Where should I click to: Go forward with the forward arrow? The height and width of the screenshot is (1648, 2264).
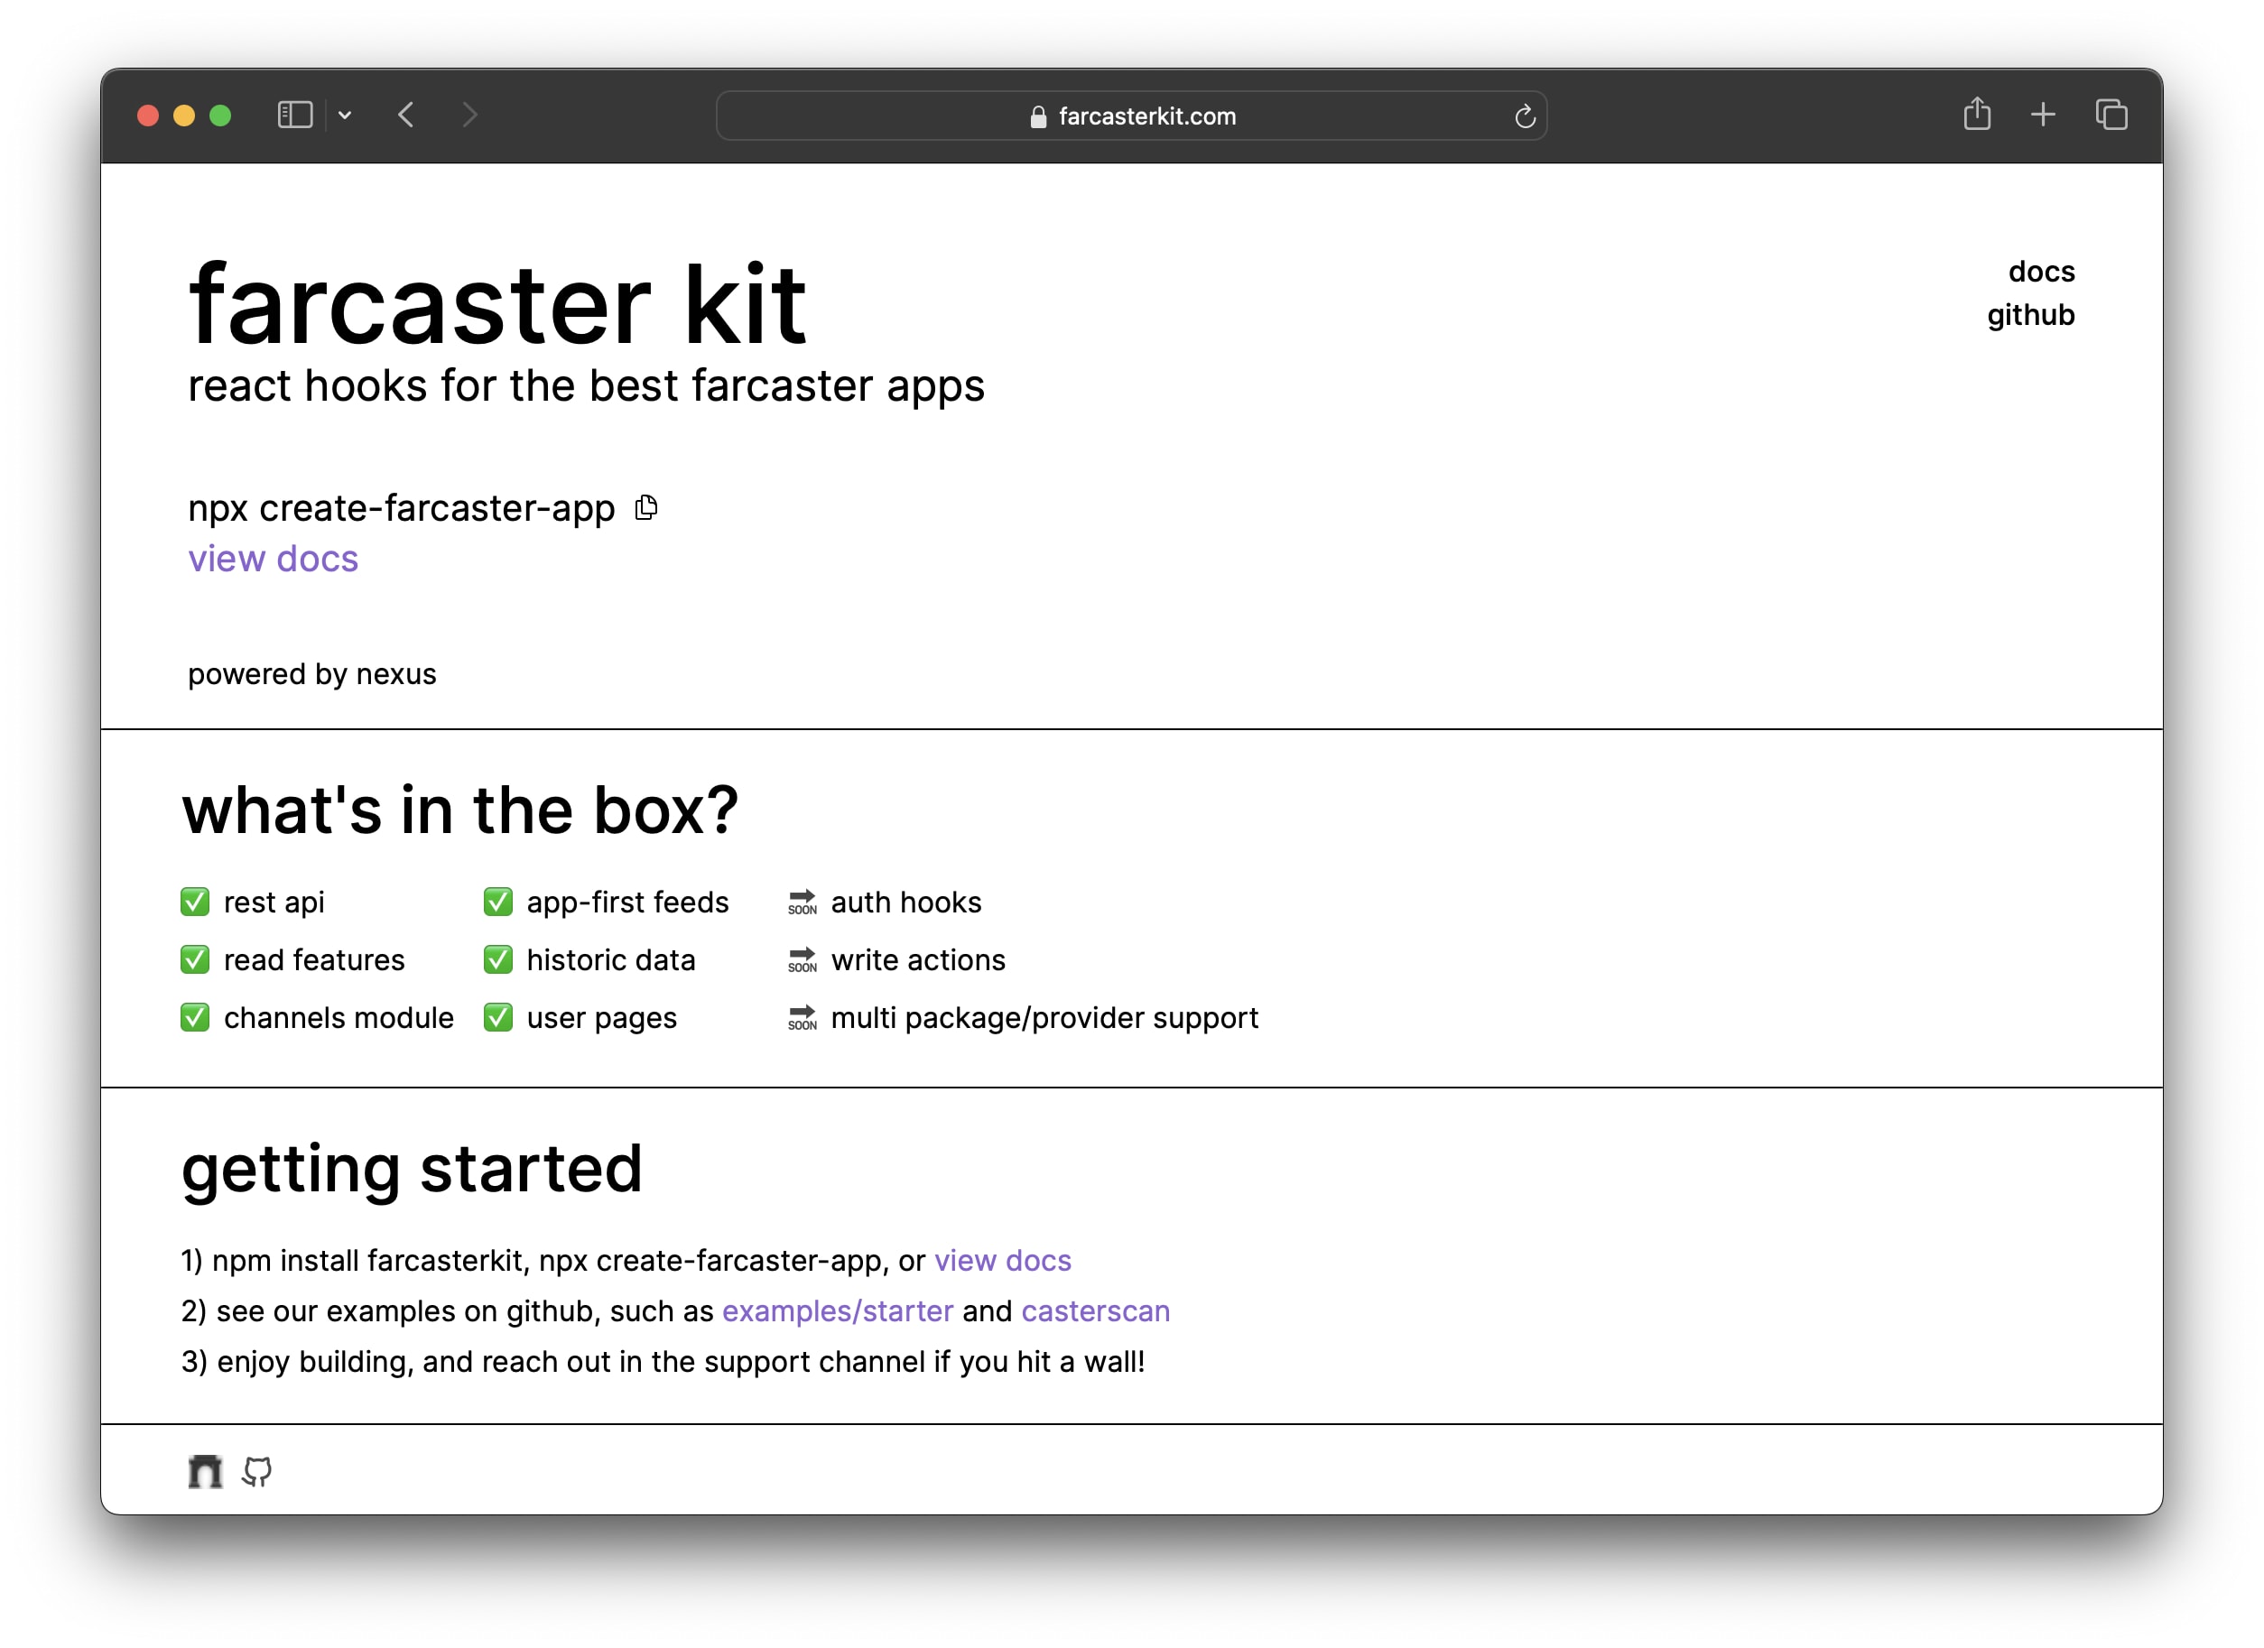coord(469,115)
